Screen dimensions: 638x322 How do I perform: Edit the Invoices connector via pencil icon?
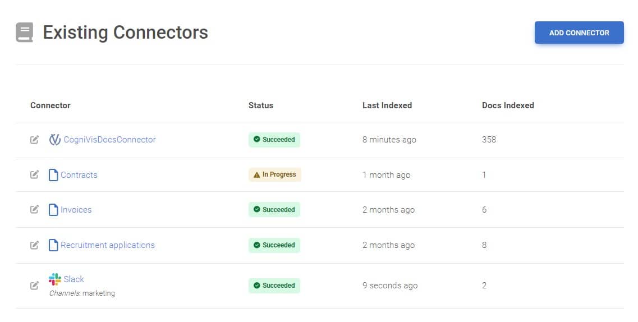[35, 210]
